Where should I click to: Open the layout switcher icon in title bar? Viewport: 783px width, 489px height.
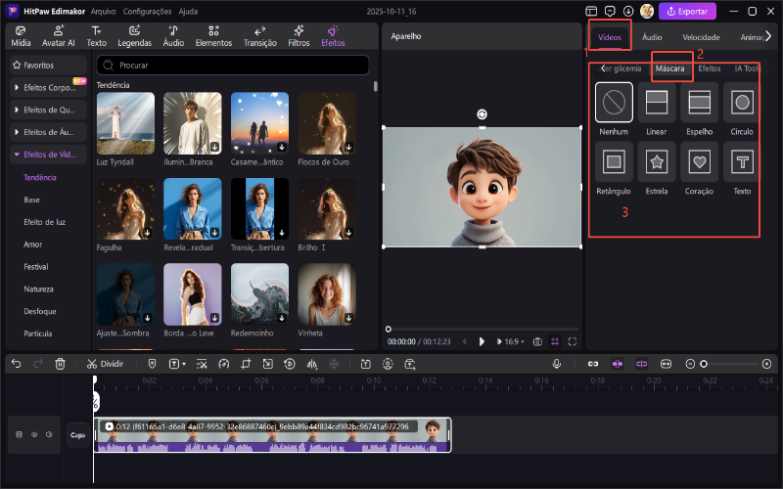(591, 11)
